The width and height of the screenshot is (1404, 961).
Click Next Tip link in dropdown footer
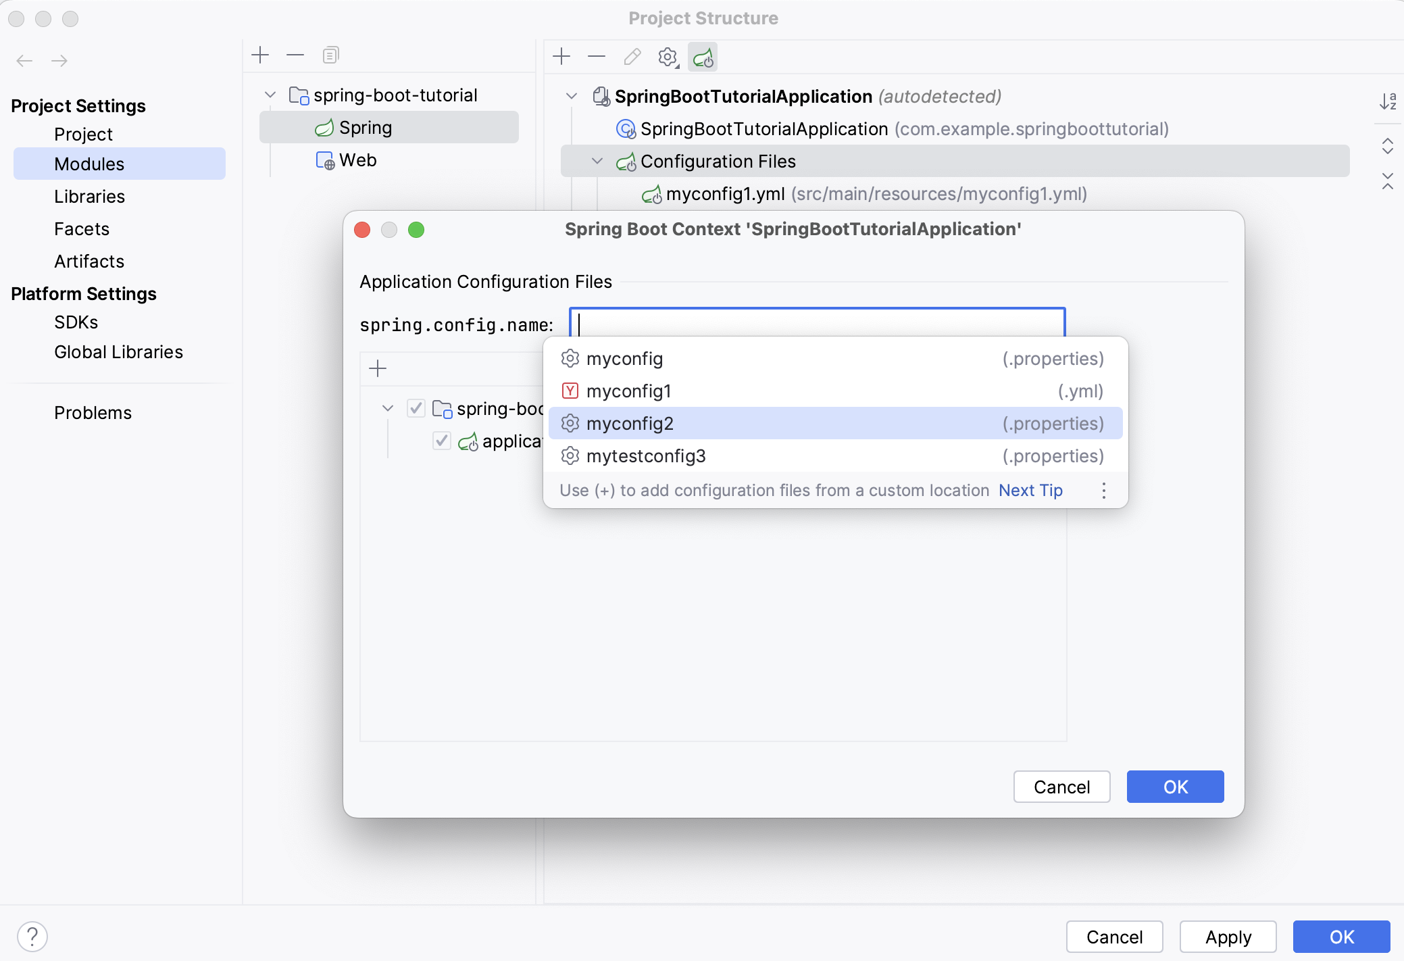(x=1030, y=489)
